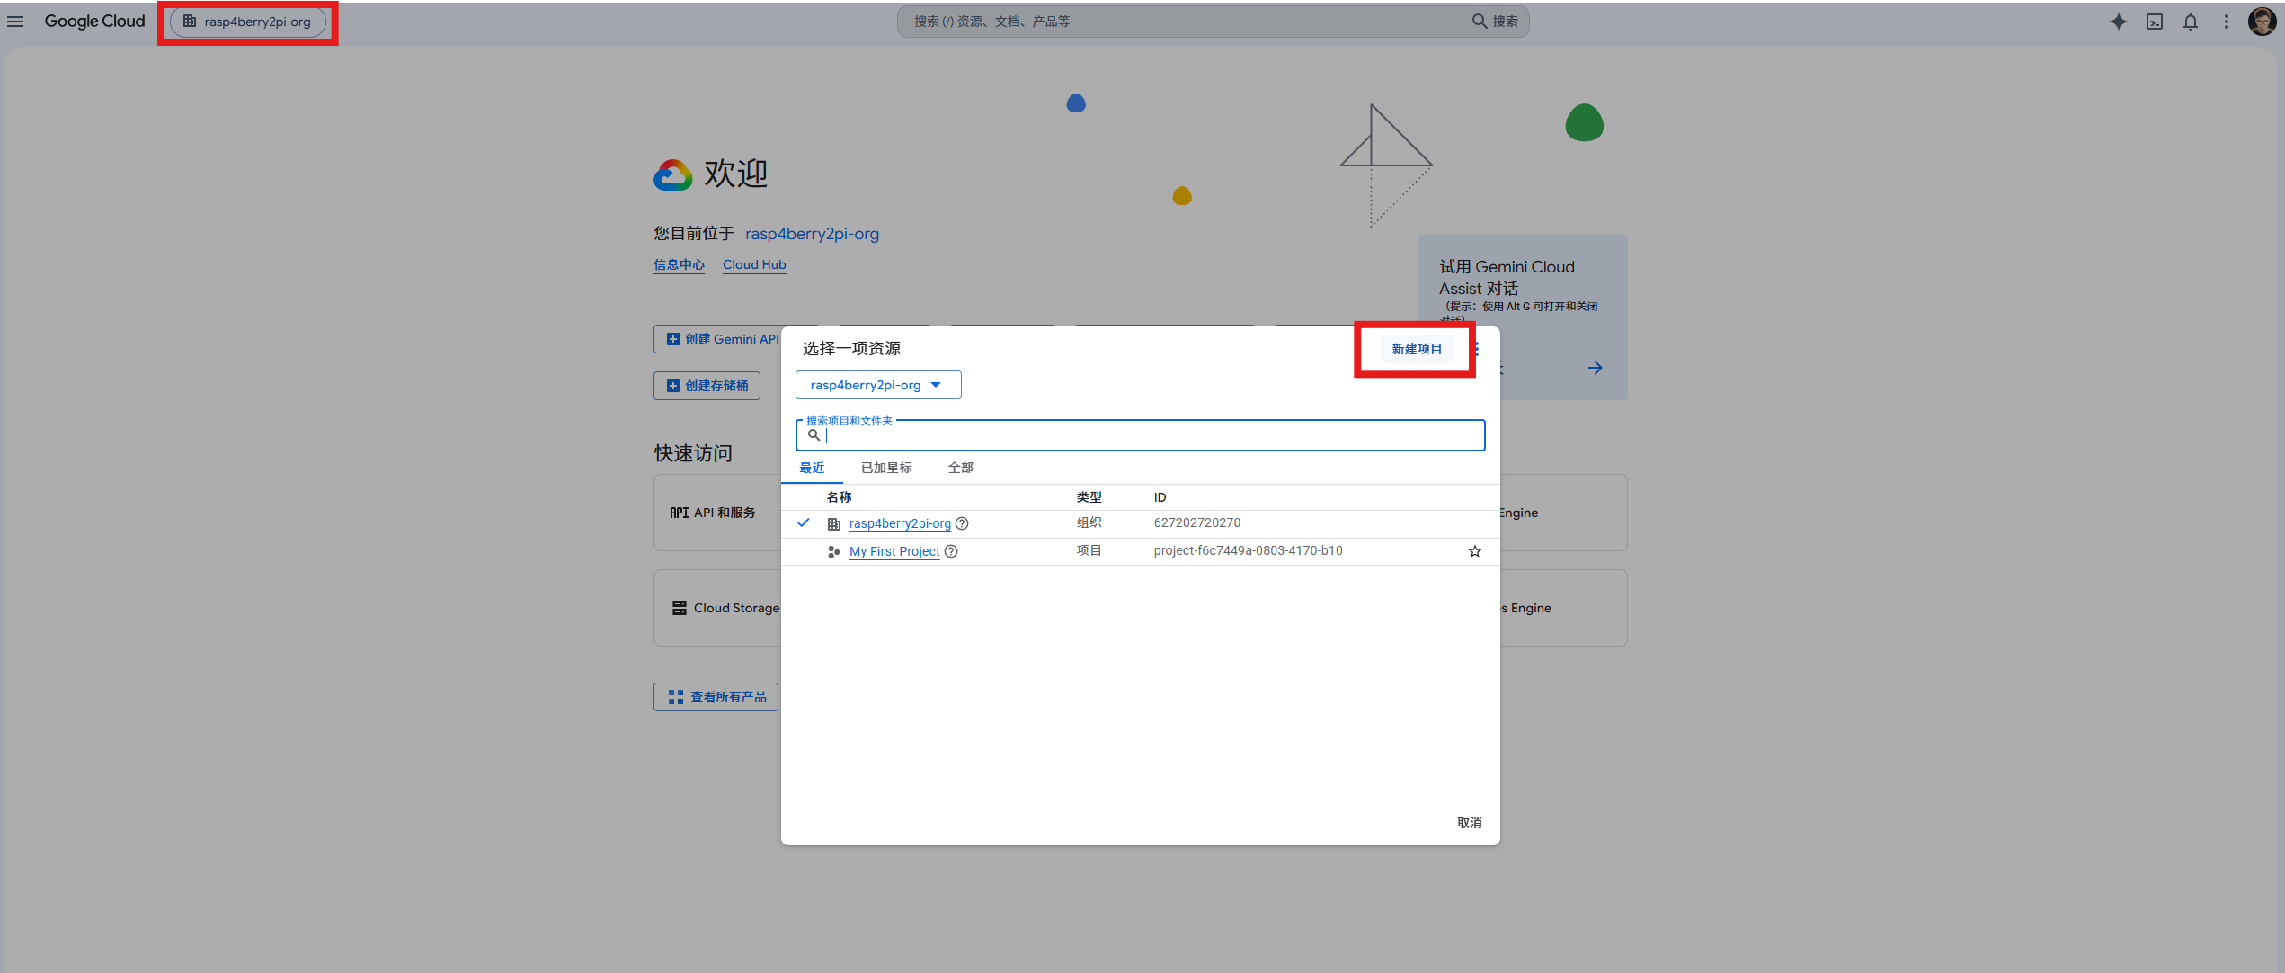Click 新建项目 in the resource dialog
The width and height of the screenshot is (2285, 973).
point(1417,349)
